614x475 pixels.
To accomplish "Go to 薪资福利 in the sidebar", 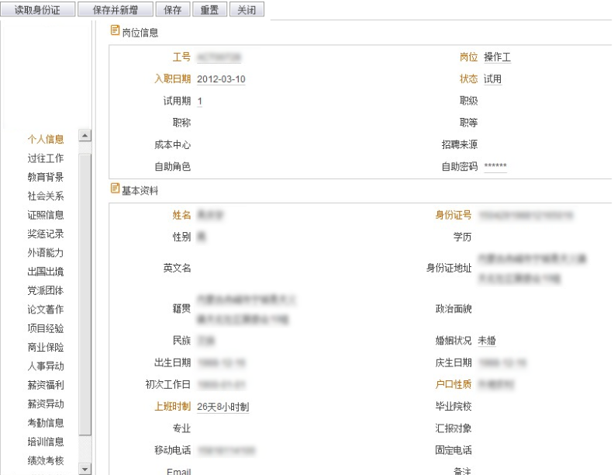I will tap(46, 385).
